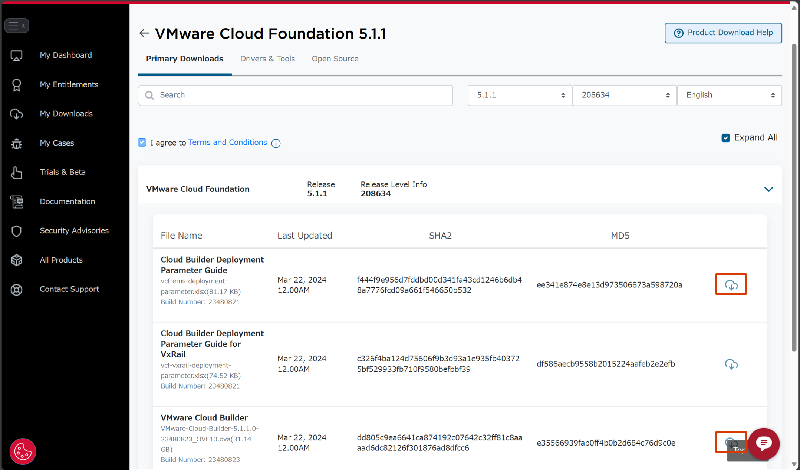Click the Trials & Beta hand icon
This screenshot has height=470, width=800.
coord(16,173)
